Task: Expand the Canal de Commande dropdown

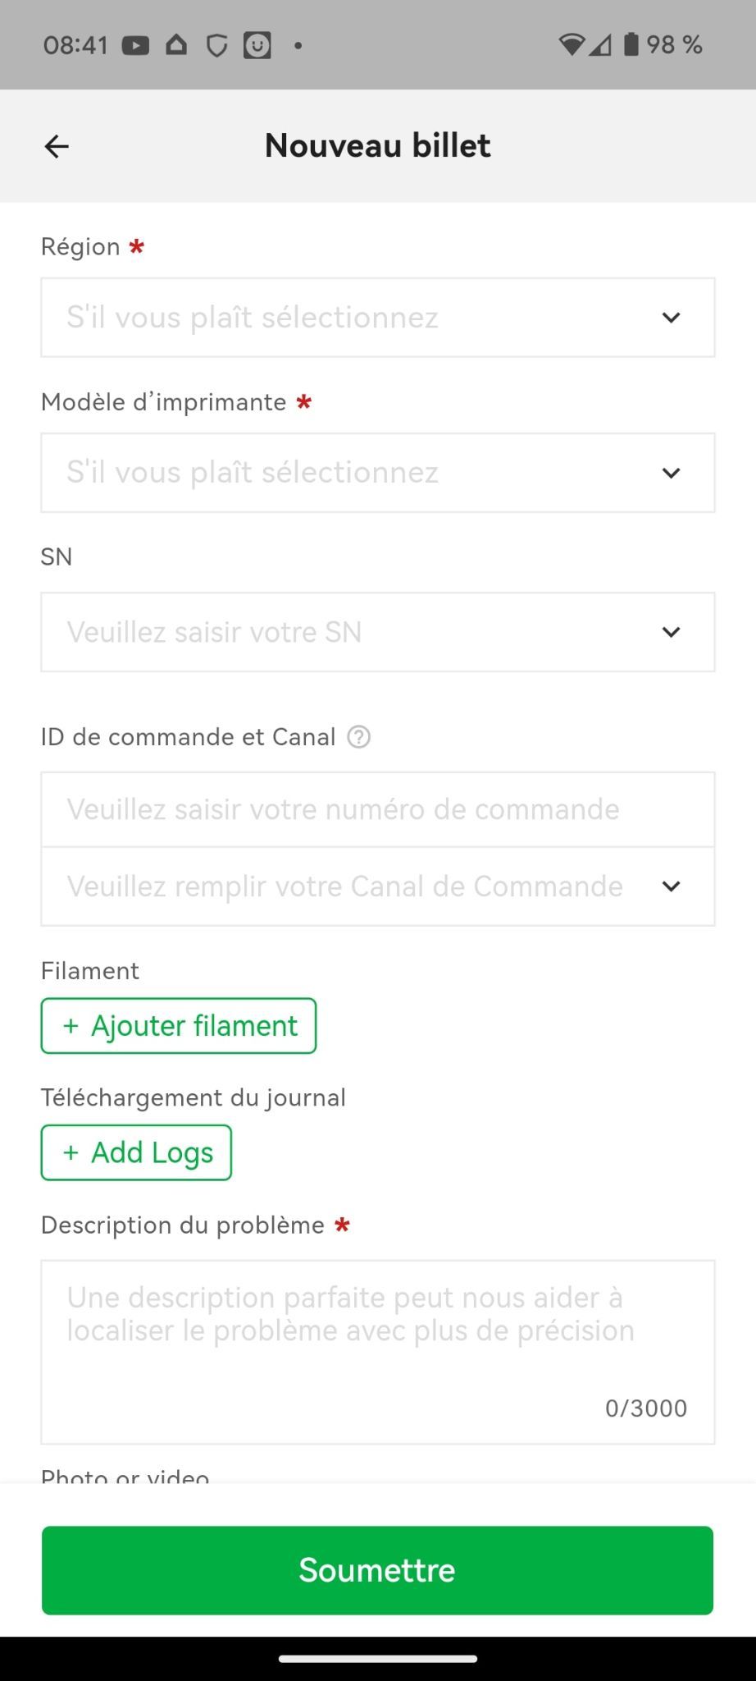Action: [x=377, y=886]
